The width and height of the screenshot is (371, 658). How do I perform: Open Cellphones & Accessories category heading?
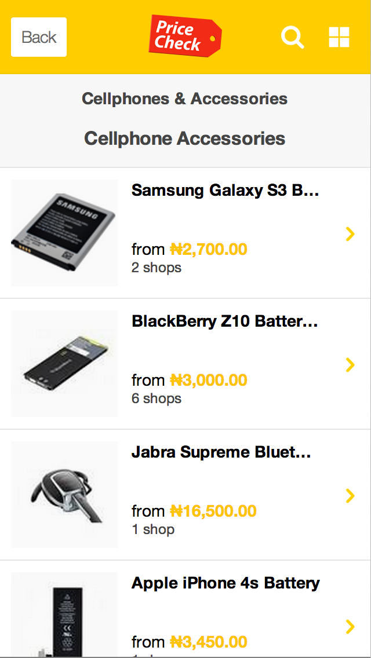click(185, 99)
